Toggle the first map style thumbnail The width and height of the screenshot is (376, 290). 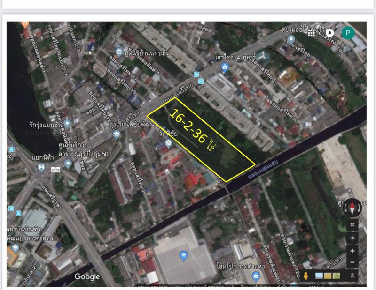318,275
